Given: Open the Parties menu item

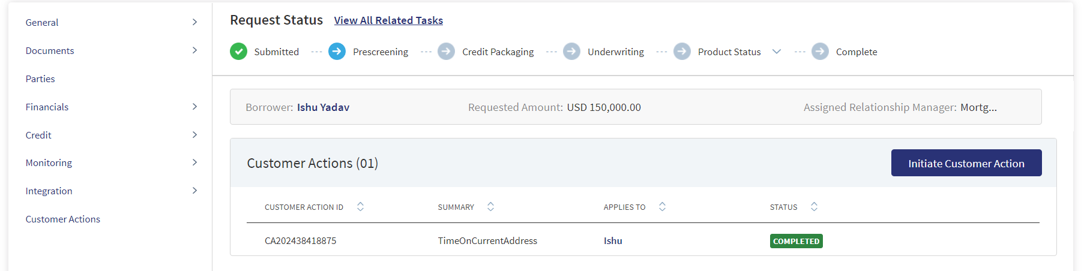Looking at the screenshot, I should click(40, 79).
